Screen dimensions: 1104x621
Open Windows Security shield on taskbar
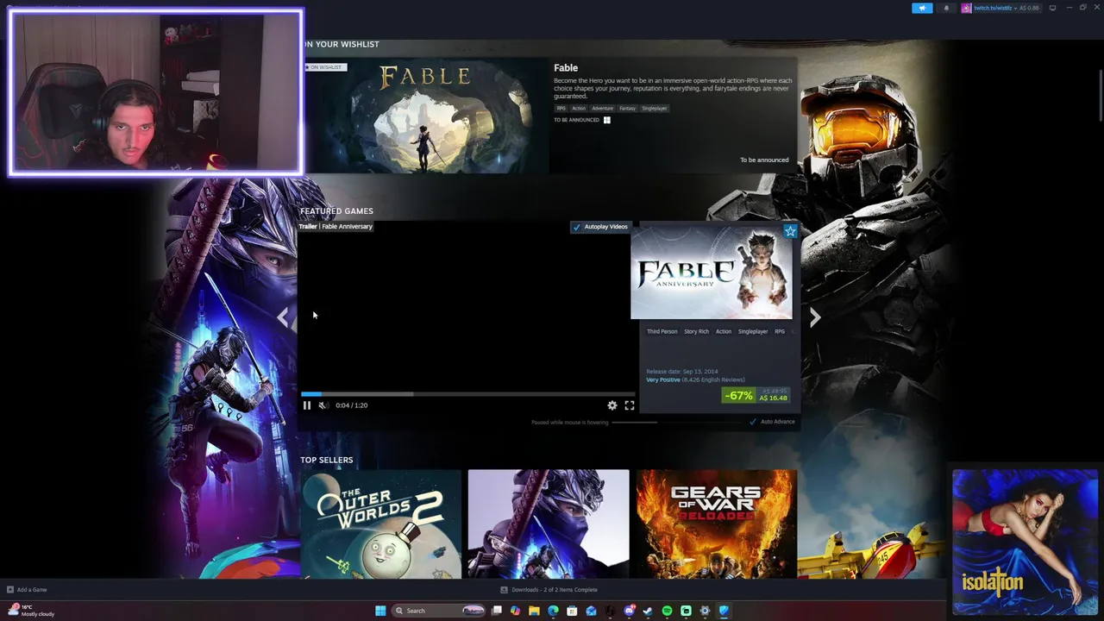[x=724, y=611]
